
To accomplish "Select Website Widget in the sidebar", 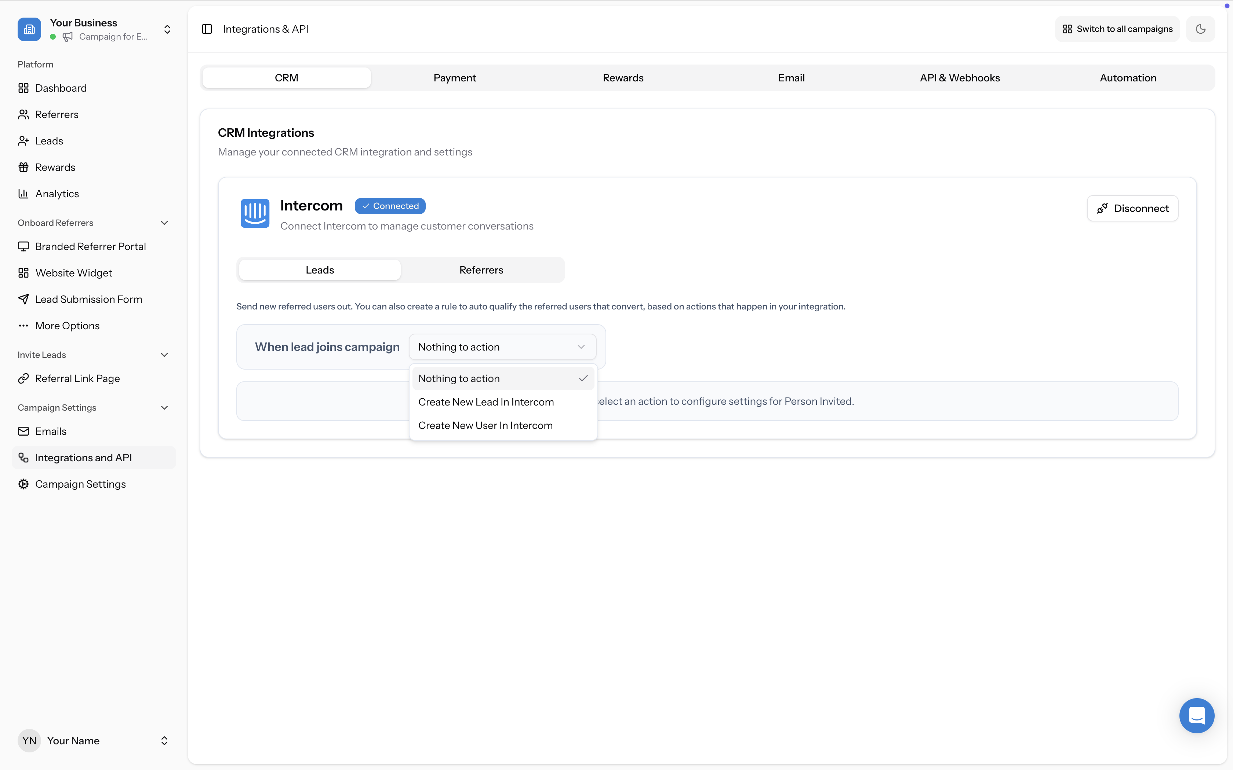I will [x=73, y=272].
